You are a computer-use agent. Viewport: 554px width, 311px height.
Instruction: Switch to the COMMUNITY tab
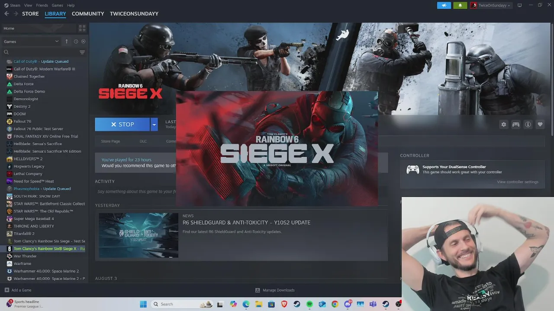(x=88, y=14)
